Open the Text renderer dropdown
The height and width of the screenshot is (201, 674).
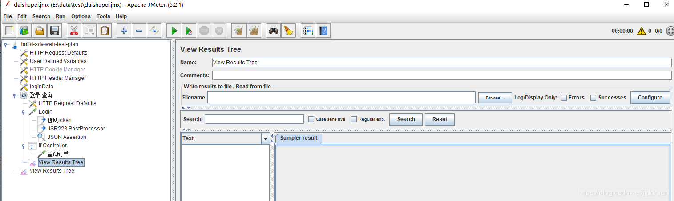[266, 138]
